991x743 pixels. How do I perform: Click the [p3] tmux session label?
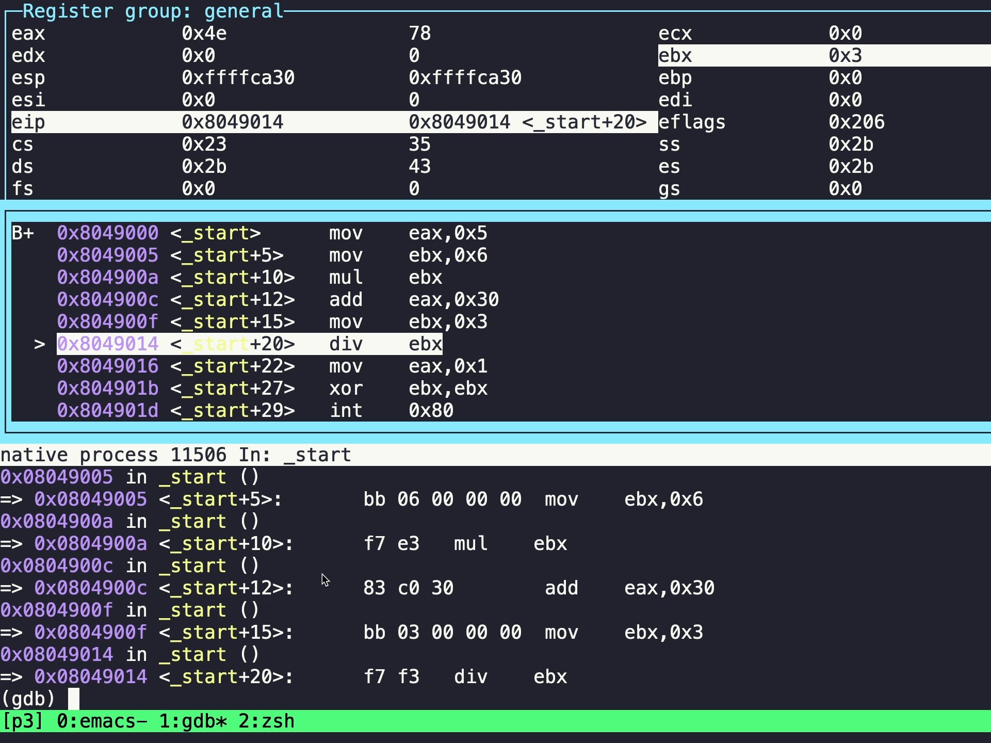coord(22,721)
